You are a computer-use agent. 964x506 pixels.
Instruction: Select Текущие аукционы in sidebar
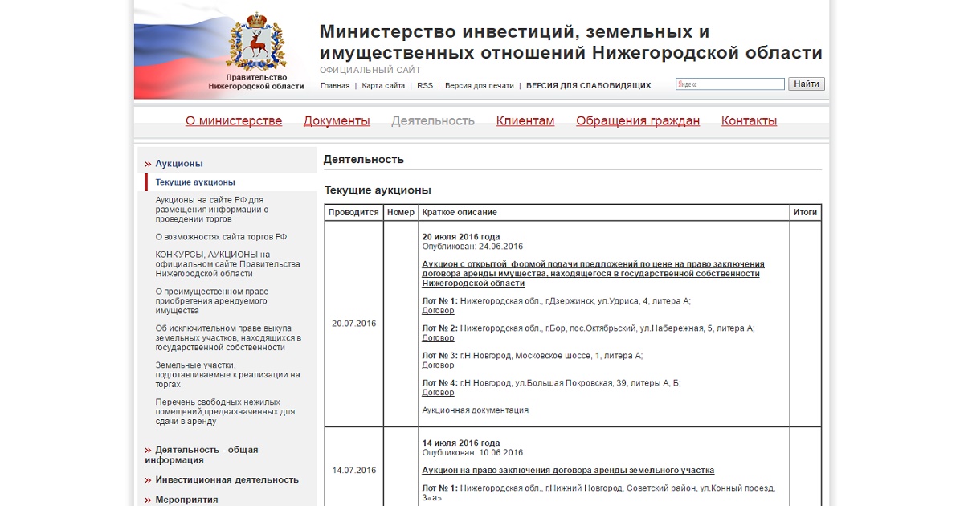point(195,182)
